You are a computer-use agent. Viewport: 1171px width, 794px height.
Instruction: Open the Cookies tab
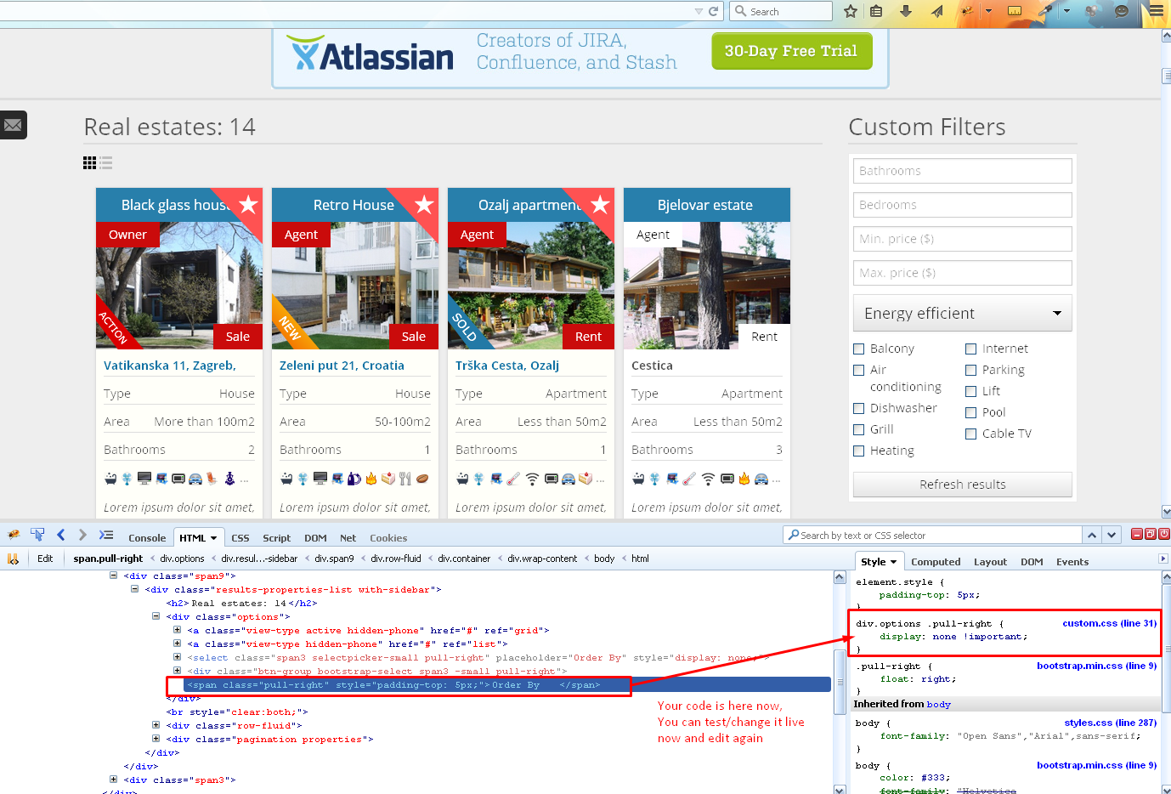click(388, 538)
